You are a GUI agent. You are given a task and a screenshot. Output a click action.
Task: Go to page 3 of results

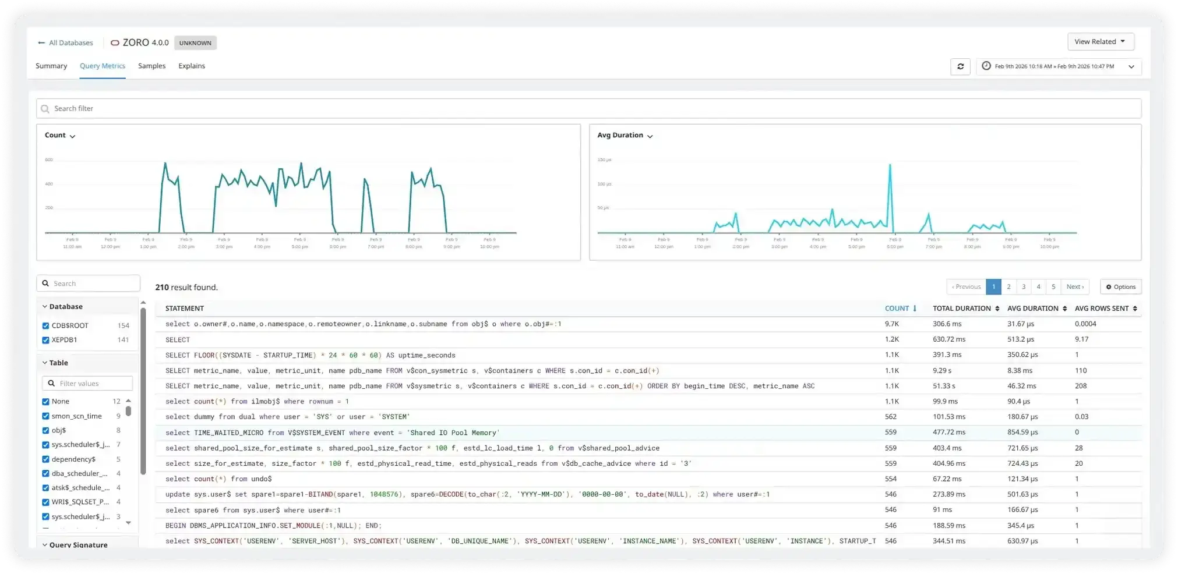click(x=1024, y=286)
